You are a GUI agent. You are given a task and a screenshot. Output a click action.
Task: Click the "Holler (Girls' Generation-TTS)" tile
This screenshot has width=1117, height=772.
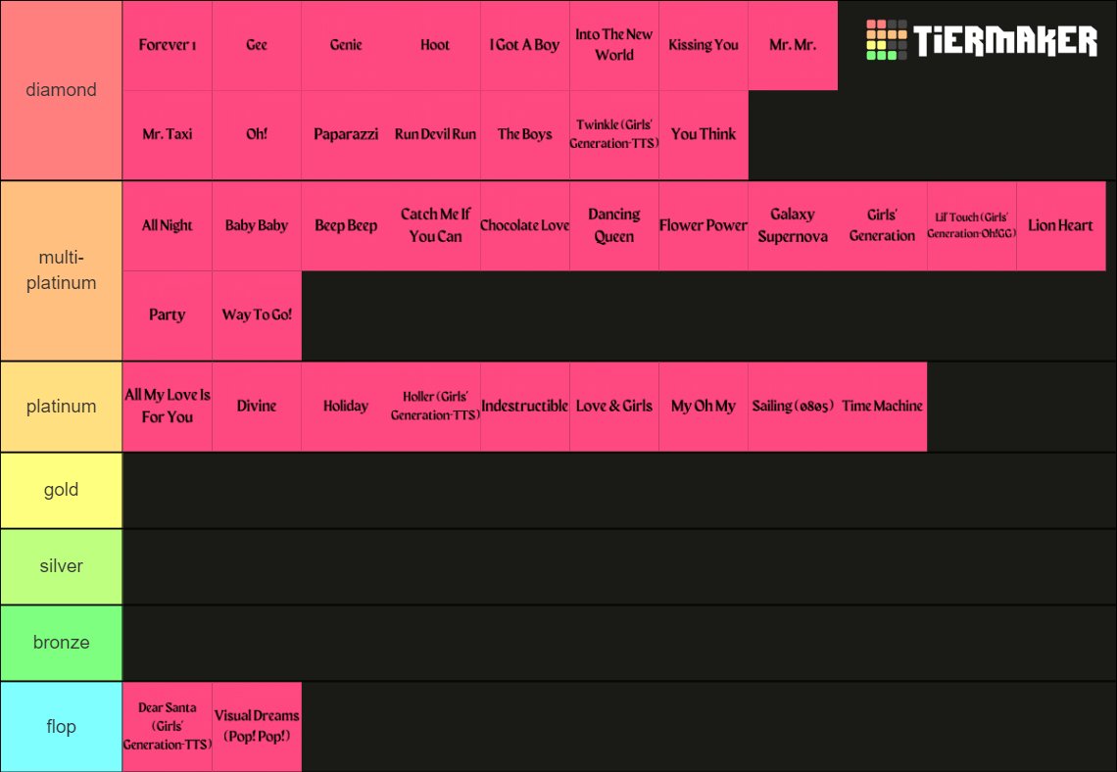[435, 406]
